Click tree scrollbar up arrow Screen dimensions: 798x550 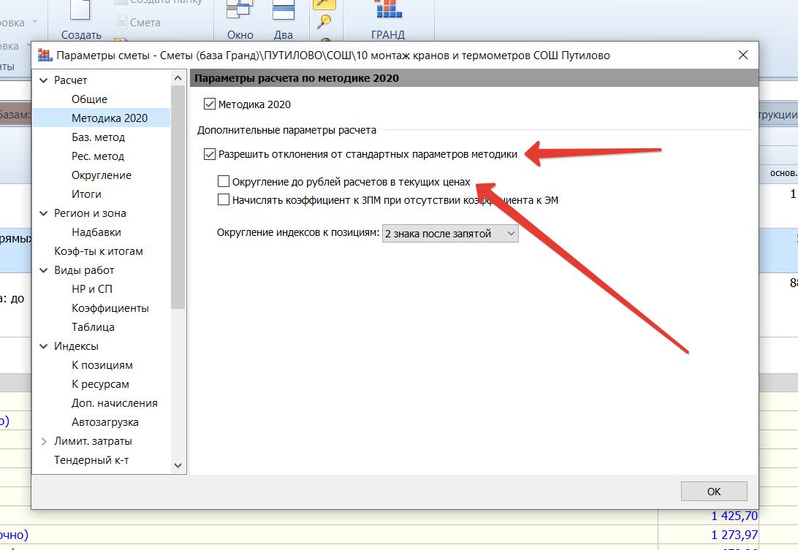coord(178,78)
